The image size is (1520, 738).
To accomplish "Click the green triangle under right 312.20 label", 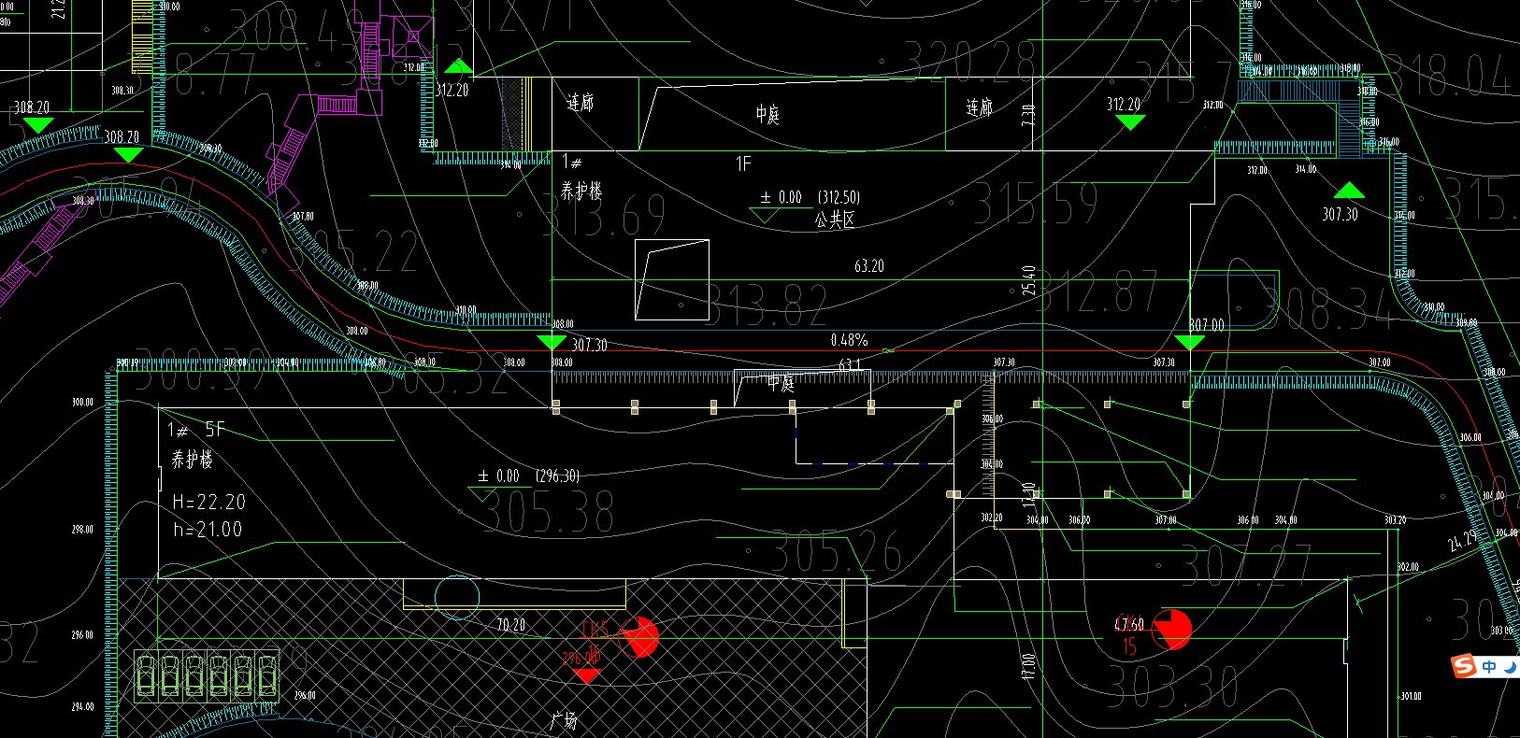I will tap(1130, 122).
